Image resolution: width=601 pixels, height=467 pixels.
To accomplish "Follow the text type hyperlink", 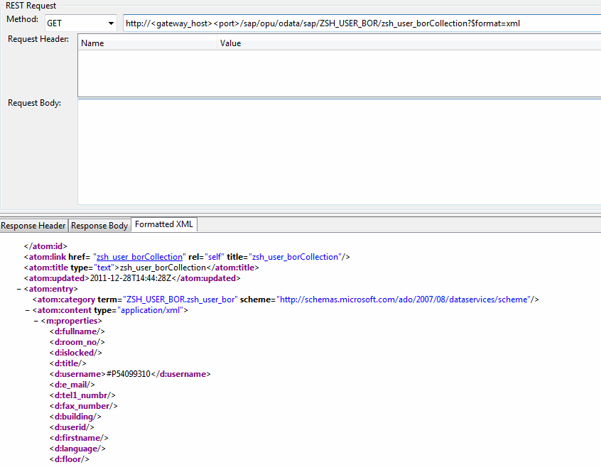I will click(x=104, y=267).
